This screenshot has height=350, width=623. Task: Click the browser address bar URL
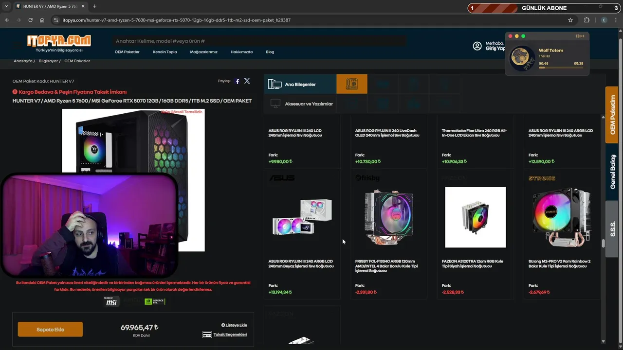point(176,20)
